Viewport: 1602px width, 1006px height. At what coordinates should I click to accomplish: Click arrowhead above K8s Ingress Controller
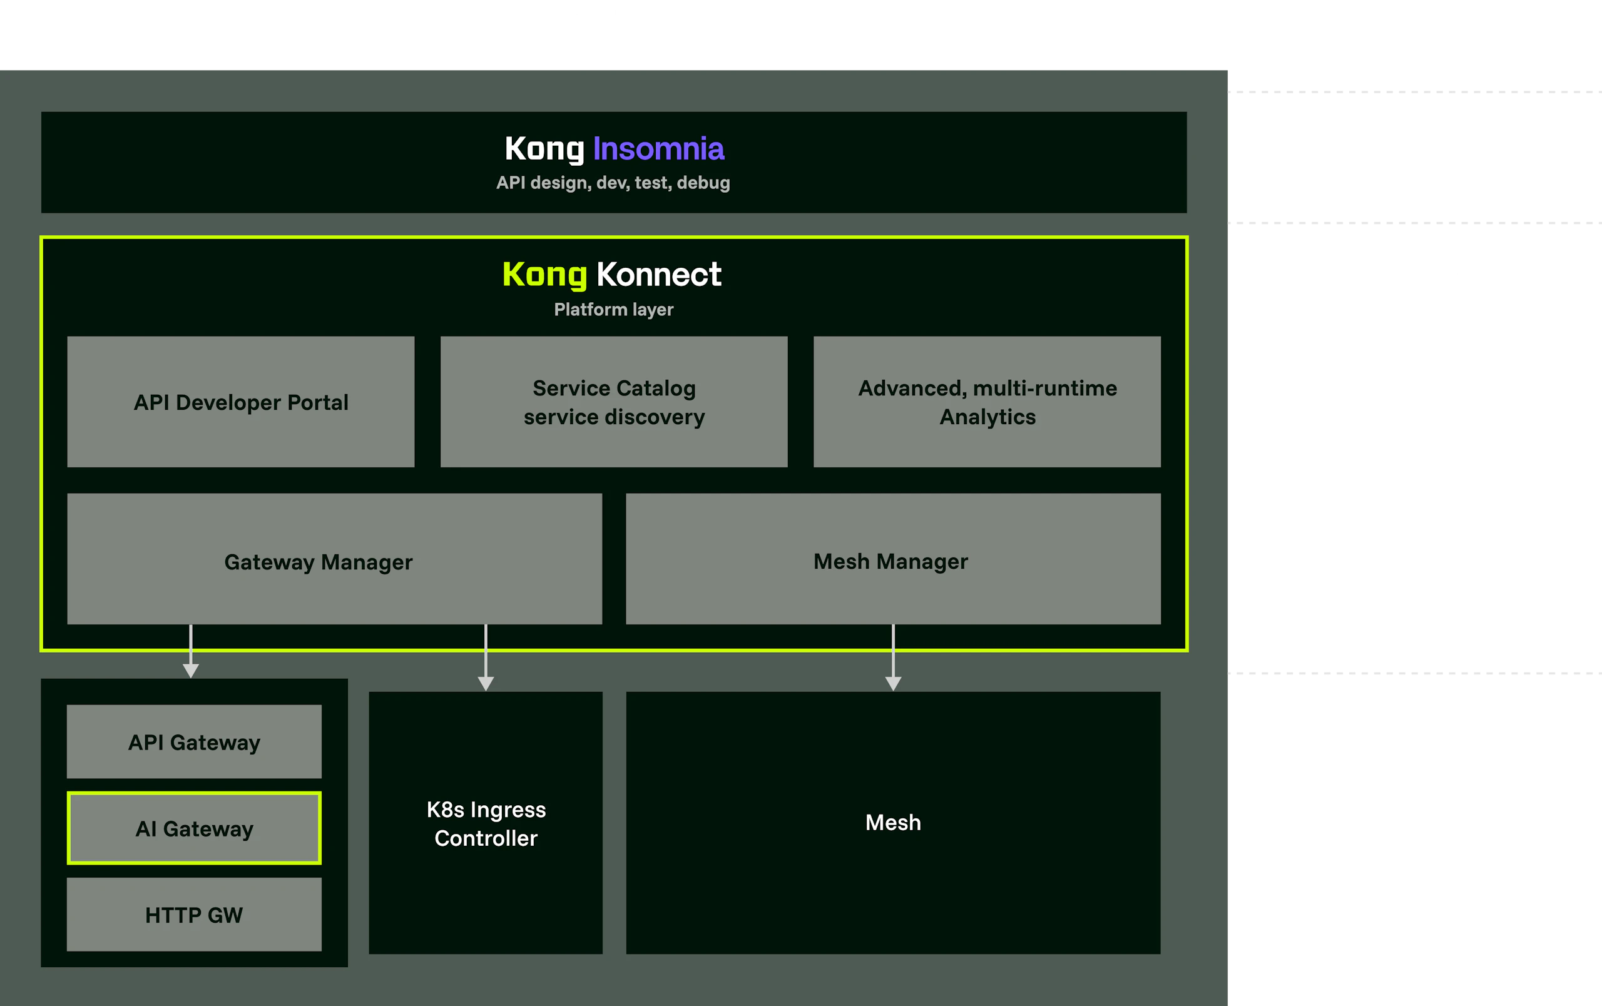[x=486, y=683]
